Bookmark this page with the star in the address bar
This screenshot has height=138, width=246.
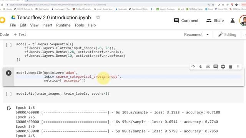pos(213,5)
